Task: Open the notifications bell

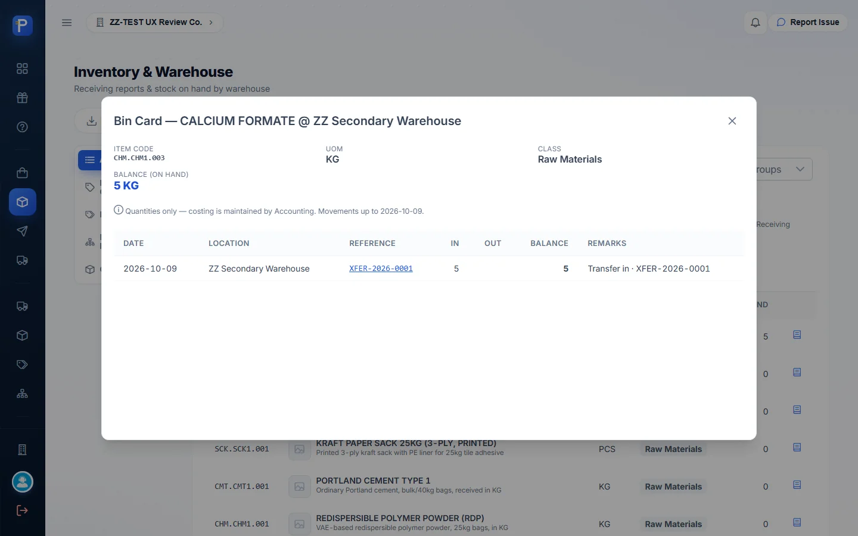Action: point(755,23)
